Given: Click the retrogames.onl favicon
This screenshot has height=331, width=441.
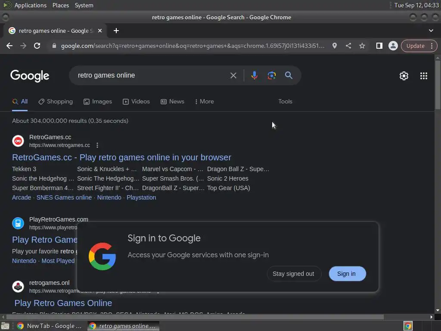Looking at the screenshot, I should pos(18,287).
